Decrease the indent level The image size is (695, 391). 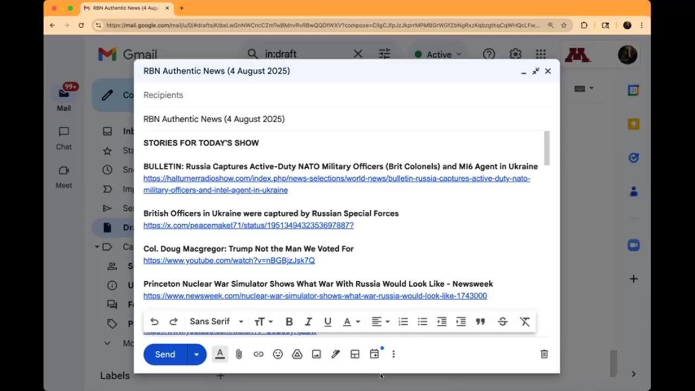pyautogui.click(x=441, y=321)
